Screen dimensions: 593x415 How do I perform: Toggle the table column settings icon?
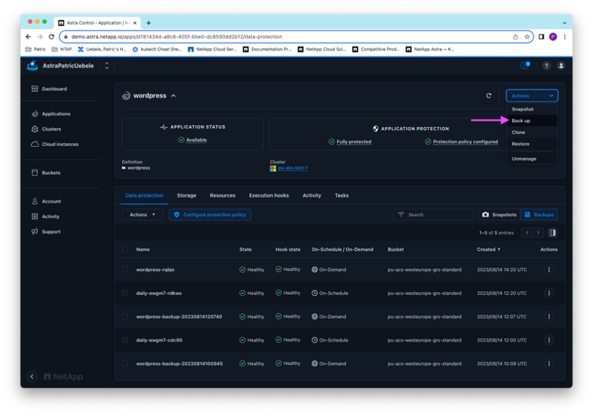(552, 233)
